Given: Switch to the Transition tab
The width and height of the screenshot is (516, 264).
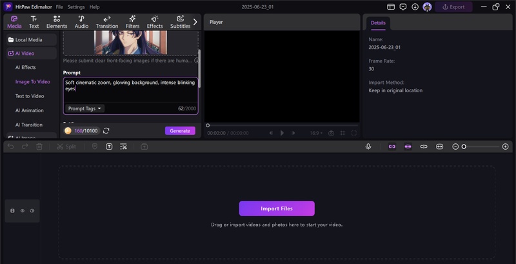Looking at the screenshot, I should click(106, 22).
